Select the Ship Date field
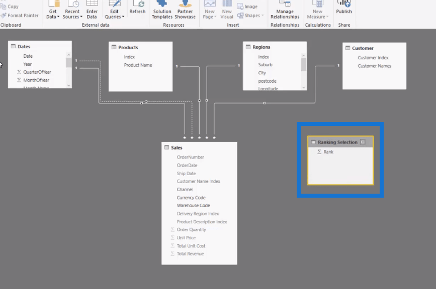This screenshot has width=436, height=289. [186, 173]
